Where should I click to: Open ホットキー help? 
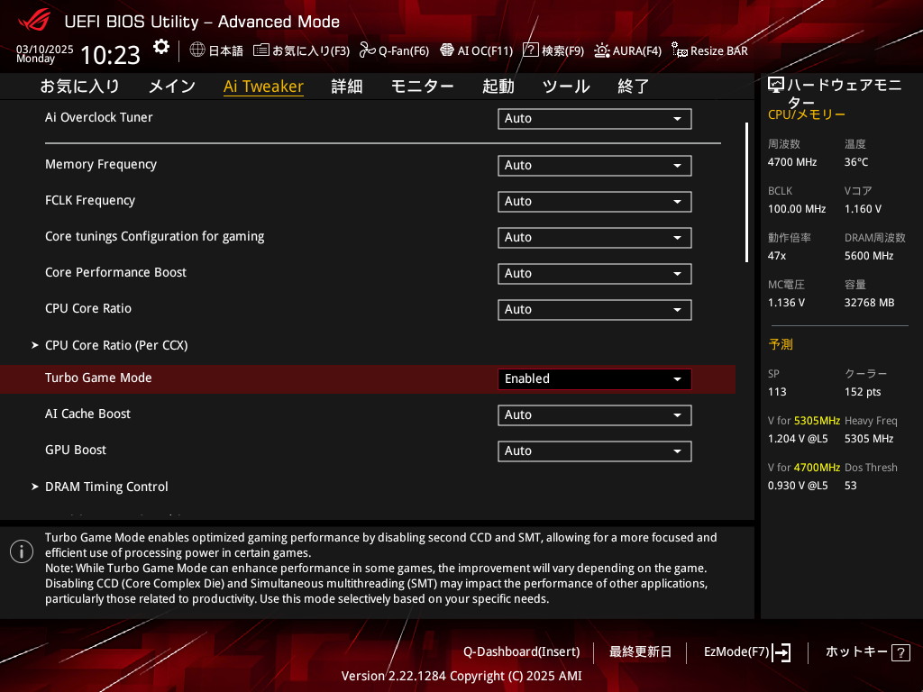856,652
